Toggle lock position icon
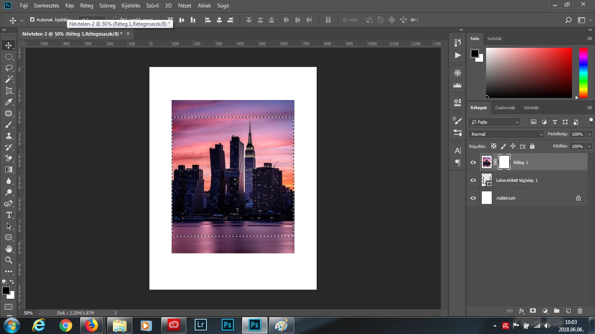The width and height of the screenshot is (595, 334). [513, 147]
